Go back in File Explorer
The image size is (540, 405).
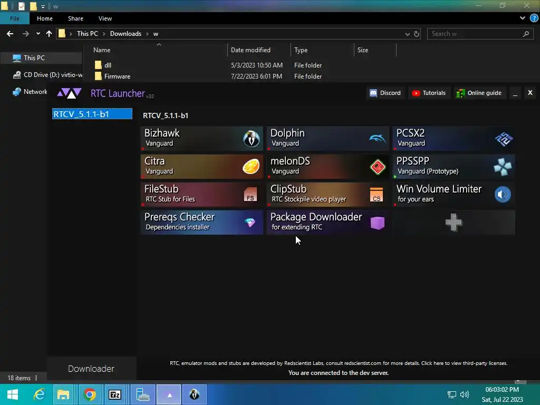coord(10,34)
